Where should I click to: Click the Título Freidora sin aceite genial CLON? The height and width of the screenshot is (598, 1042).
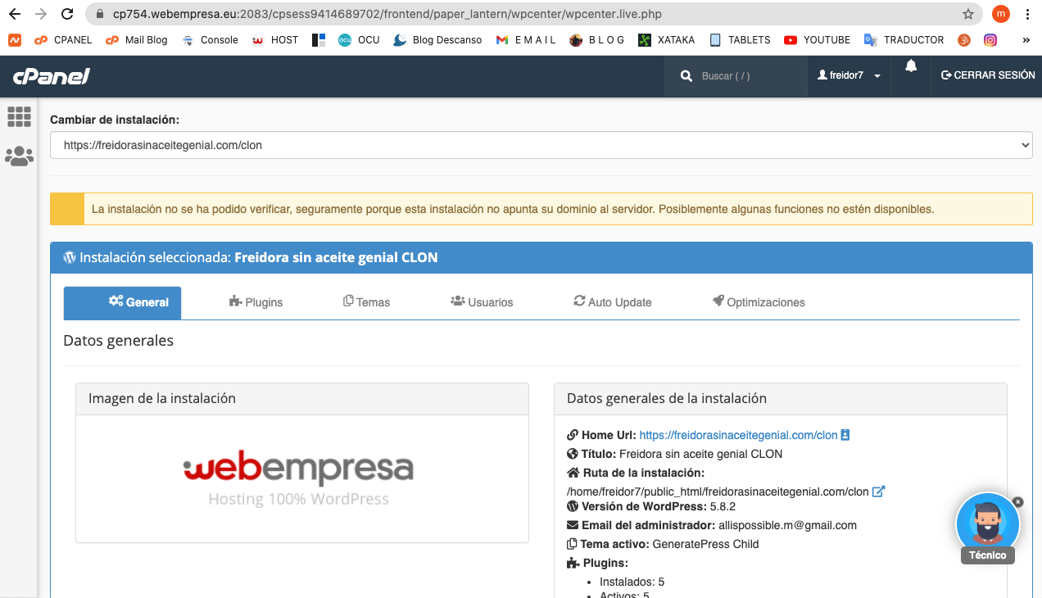700,454
